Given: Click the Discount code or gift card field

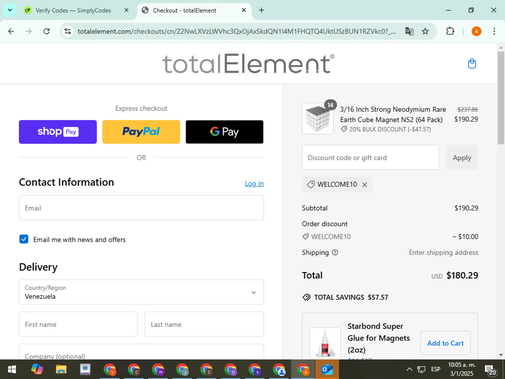Looking at the screenshot, I should tap(370, 158).
